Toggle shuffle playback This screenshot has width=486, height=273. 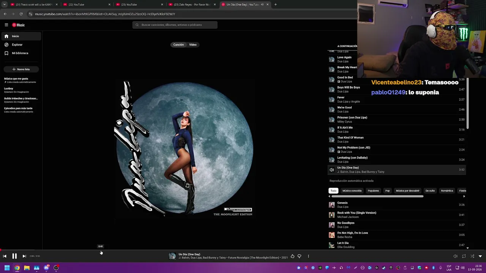472,256
